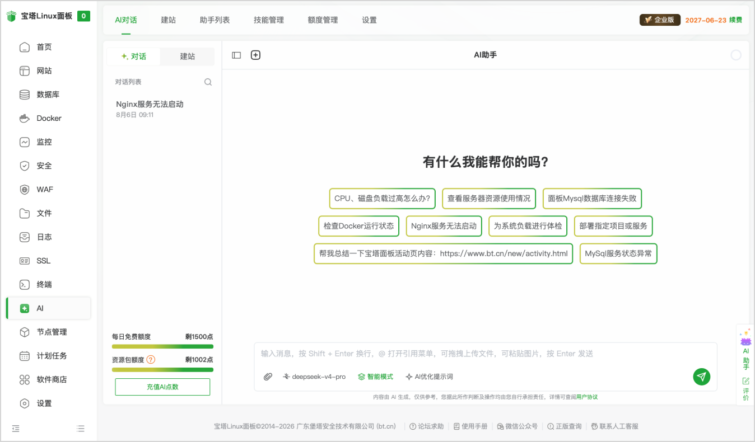This screenshot has width=755, height=442.
Task: Open the 用户协议 user agreement link
Action: [x=587, y=397]
